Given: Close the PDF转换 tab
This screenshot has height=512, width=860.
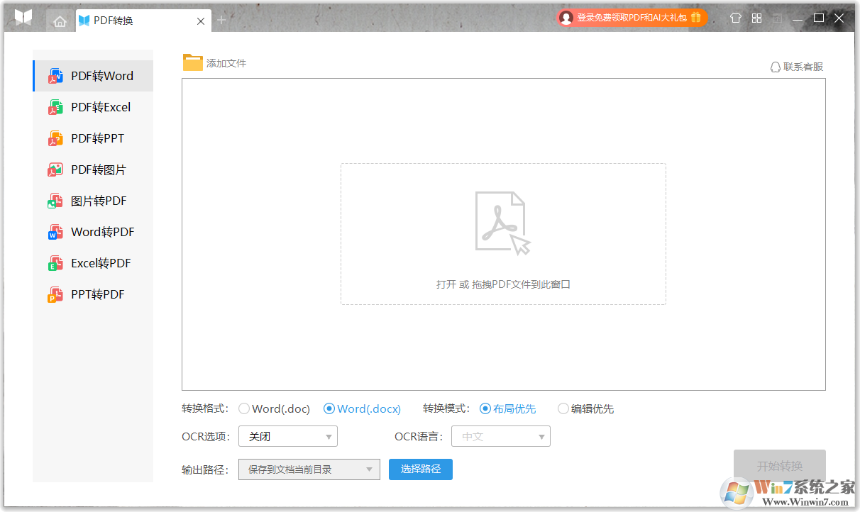Looking at the screenshot, I should 201,21.
